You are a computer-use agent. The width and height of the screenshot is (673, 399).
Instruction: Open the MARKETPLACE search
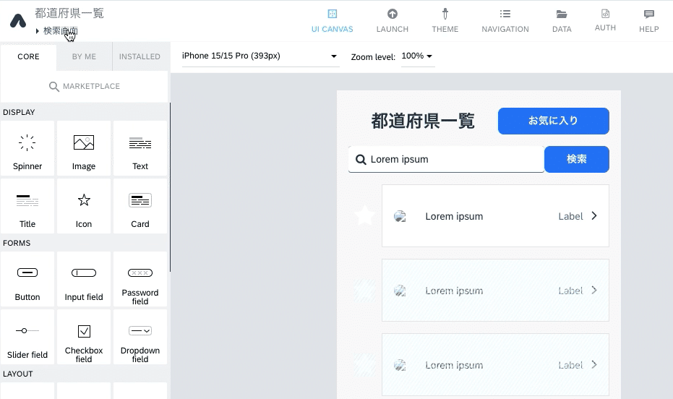tap(84, 86)
